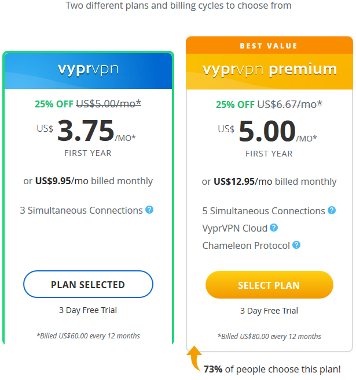
Task: Open the Chameleon Protocol help icon
Action: tap(296, 245)
